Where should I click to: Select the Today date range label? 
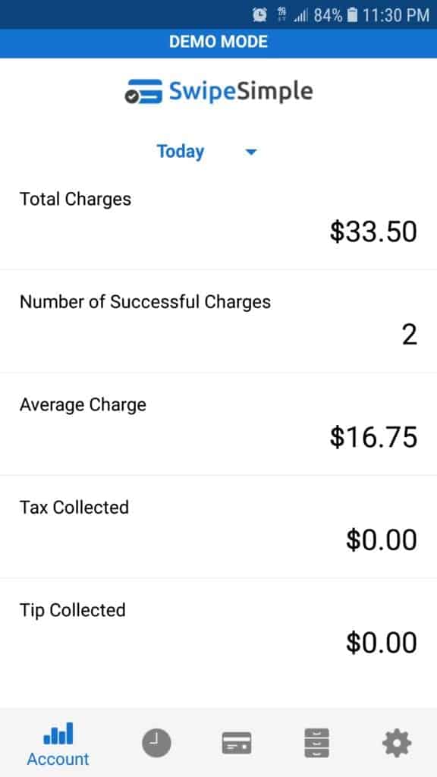[x=181, y=152]
